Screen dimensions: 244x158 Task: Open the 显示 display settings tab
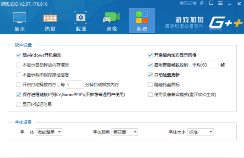click(x=20, y=22)
